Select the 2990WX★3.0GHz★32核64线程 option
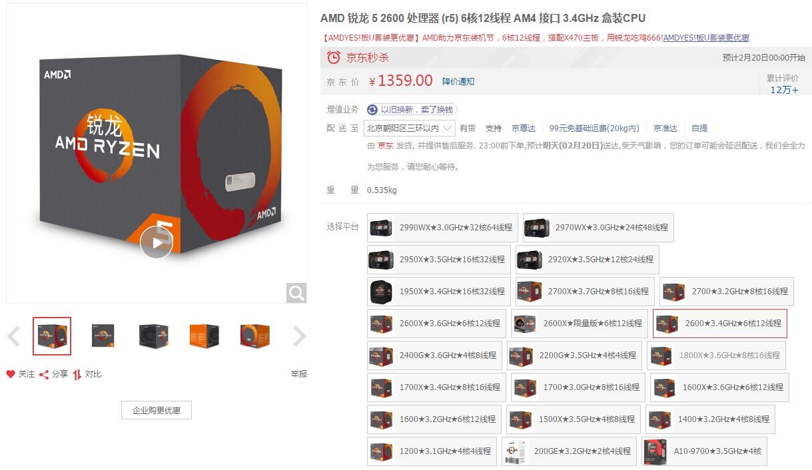Screen dimensions: 812x470 tap(442, 227)
